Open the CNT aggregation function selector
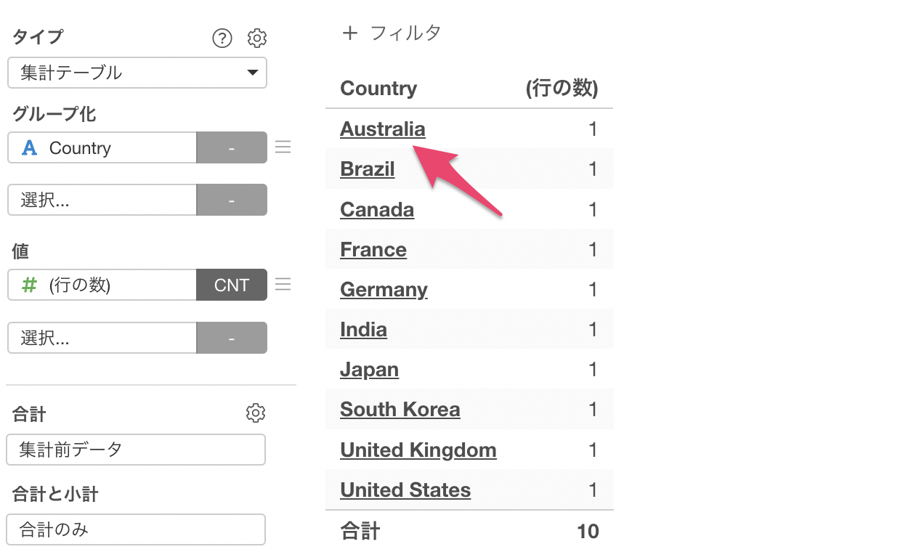Screen dimensions: 908x552 (x=231, y=285)
